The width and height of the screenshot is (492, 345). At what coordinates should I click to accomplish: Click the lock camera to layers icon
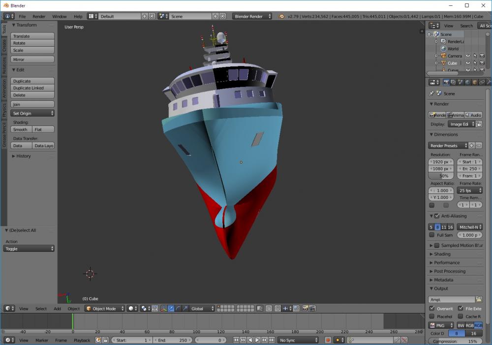tap(259, 309)
